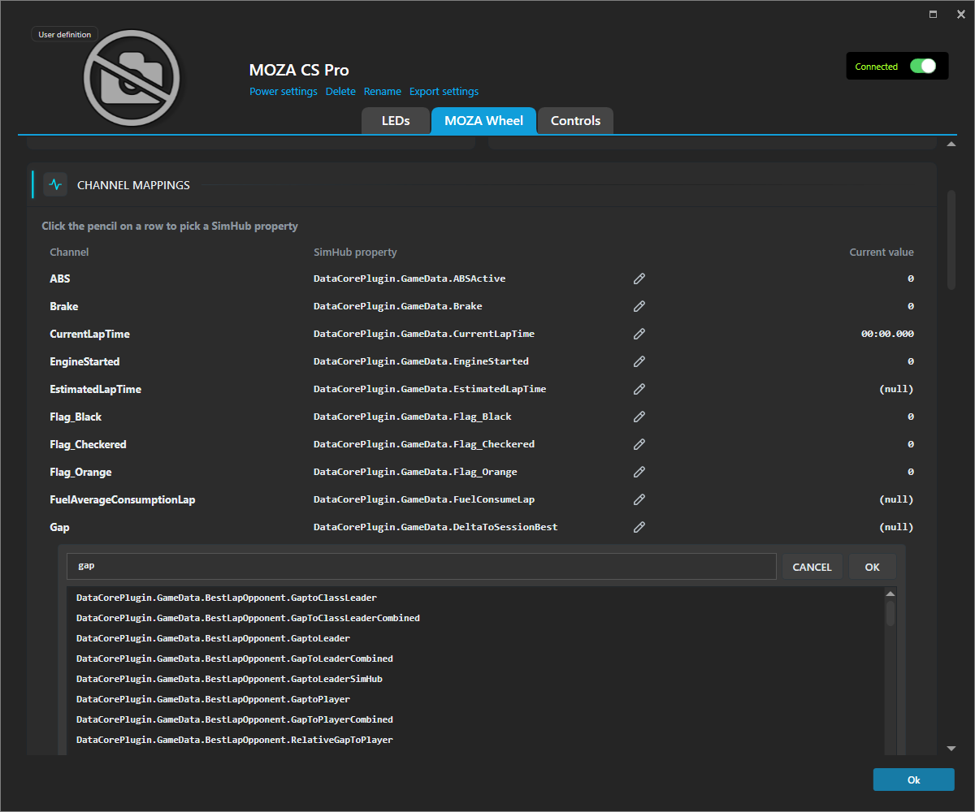
Task: Choose GapToLeaderCombined list entry
Action: [x=476, y=659]
